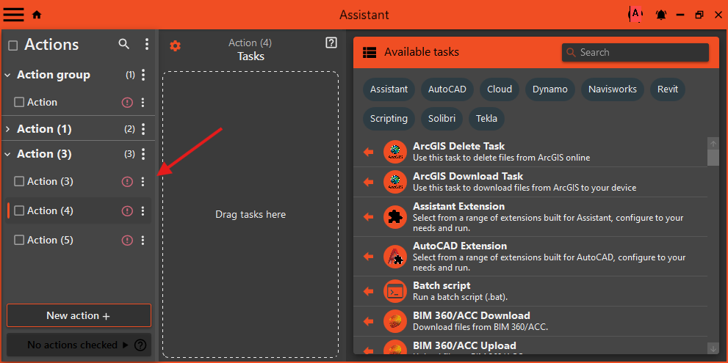This screenshot has height=363, width=728.
Task: Open the notifications bell
Action: [x=661, y=15]
